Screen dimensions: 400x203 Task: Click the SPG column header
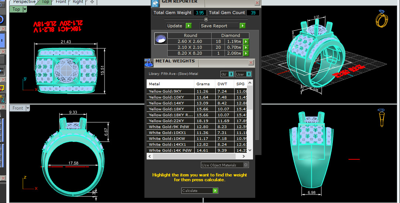coord(240,84)
